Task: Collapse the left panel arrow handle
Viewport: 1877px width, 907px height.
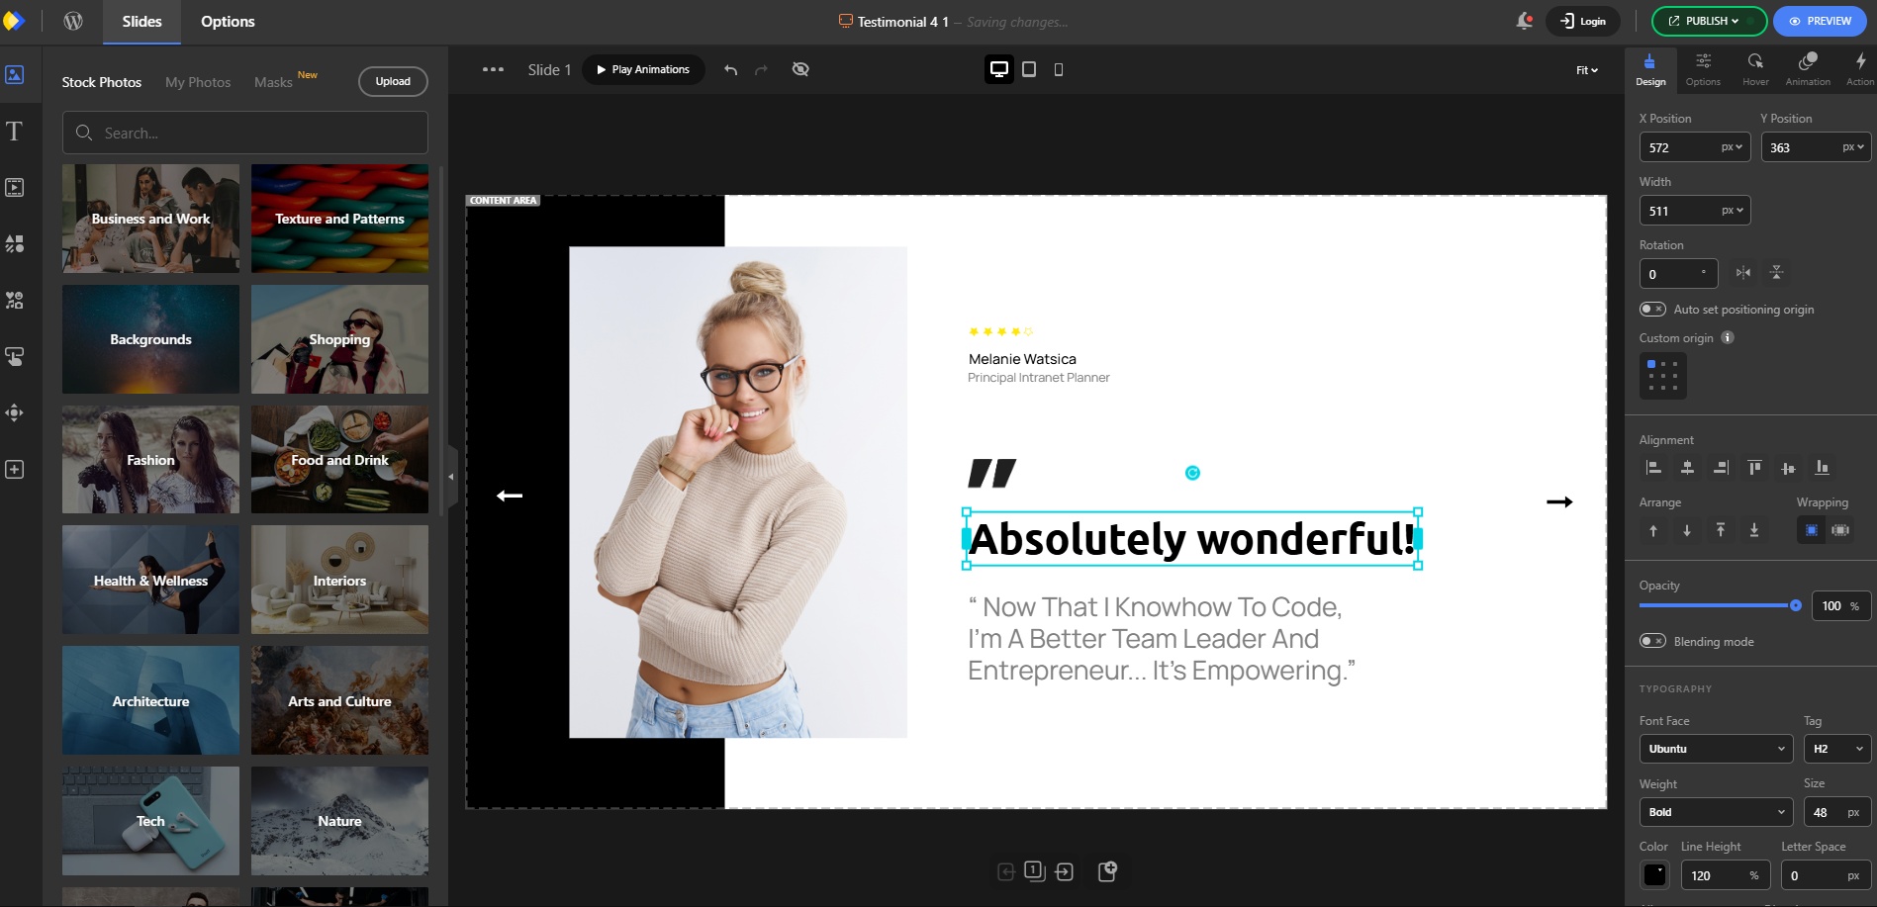Action: [451, 477]
